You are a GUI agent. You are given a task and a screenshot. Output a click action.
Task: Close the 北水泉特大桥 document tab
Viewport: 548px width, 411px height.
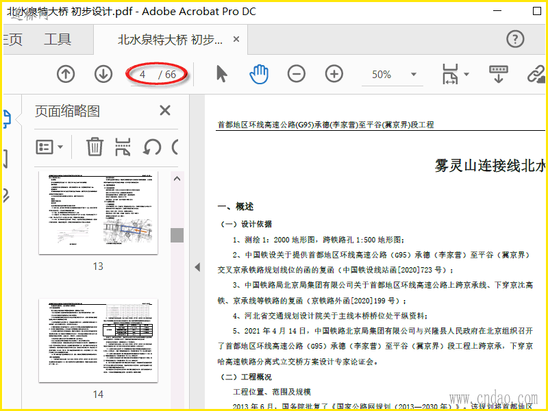pos(236,39)
